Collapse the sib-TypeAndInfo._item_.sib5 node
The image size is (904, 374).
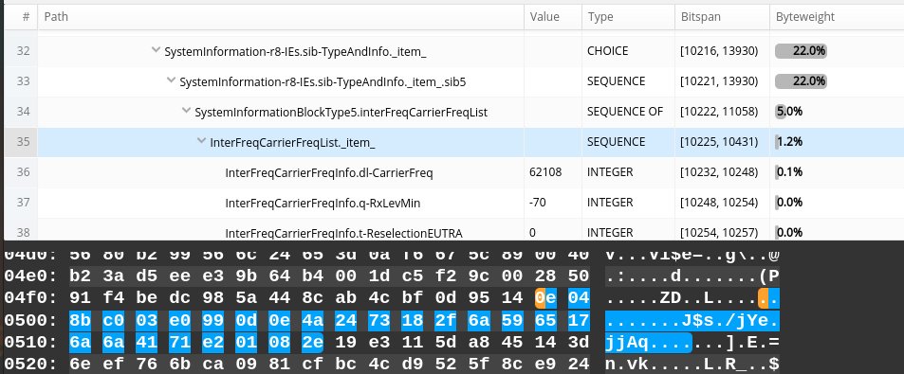[x=171, y=80]
